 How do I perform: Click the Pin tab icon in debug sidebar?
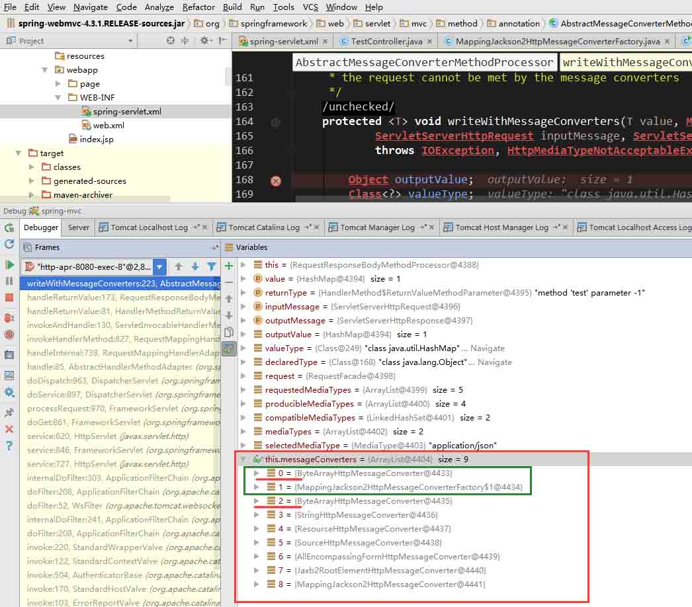click(9, 413)
